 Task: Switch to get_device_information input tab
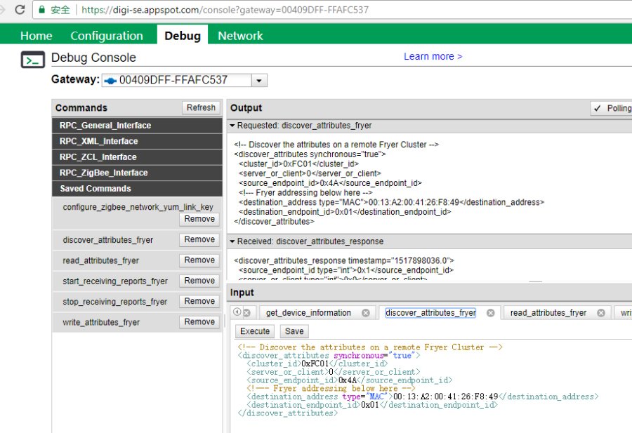pyautogui.click(x=308, y=313)
